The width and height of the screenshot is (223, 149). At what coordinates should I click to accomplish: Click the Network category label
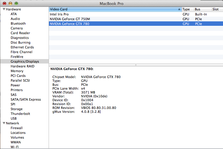click(12, 123)
